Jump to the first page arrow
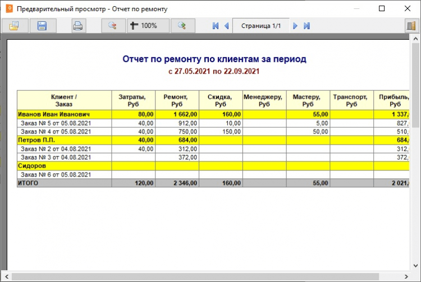 (x=216, y=26)
